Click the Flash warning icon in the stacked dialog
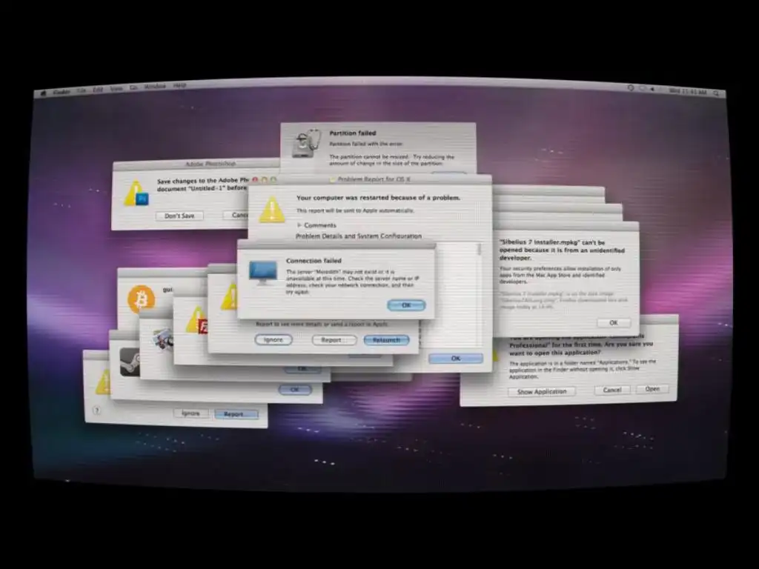 tap(196, 320)
